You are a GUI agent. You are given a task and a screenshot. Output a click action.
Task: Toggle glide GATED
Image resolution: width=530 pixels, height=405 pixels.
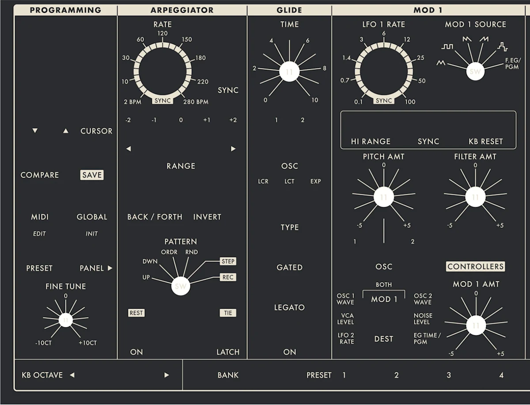pos(289,267)
